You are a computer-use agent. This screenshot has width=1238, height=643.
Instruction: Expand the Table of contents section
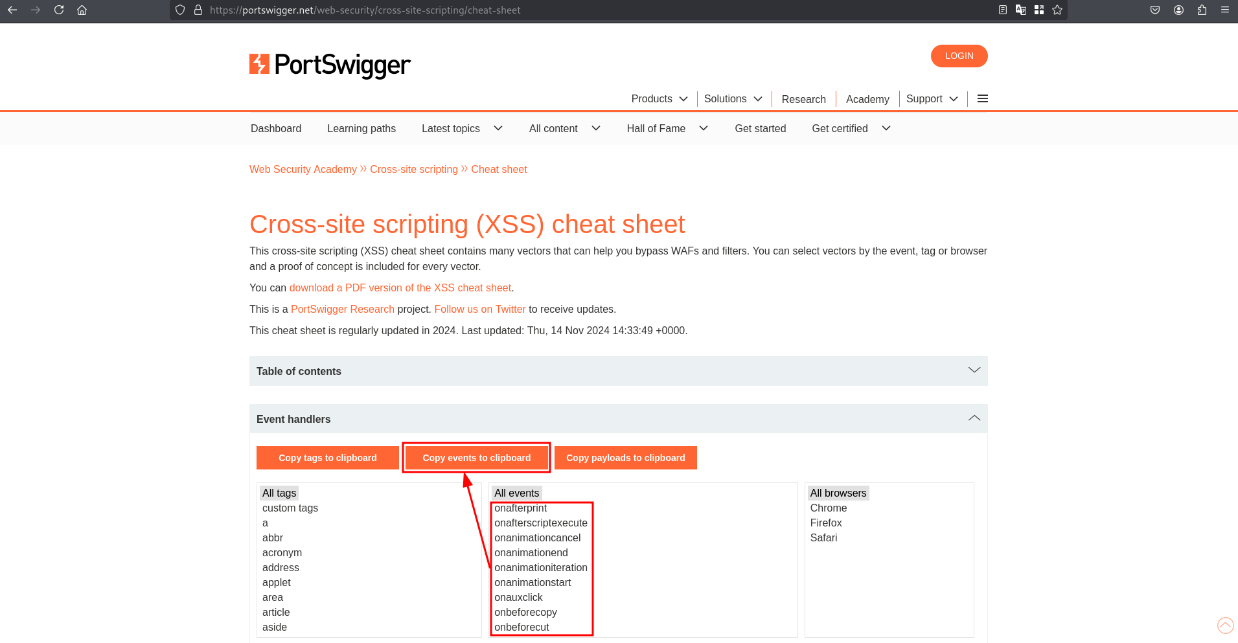pyautogui.click(x=619, y=371)
